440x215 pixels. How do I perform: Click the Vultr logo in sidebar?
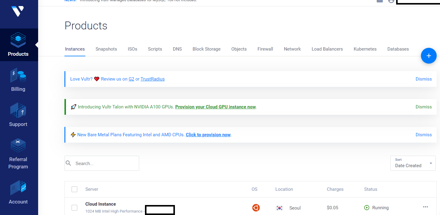pyautogui.click(x=18, y=11)
